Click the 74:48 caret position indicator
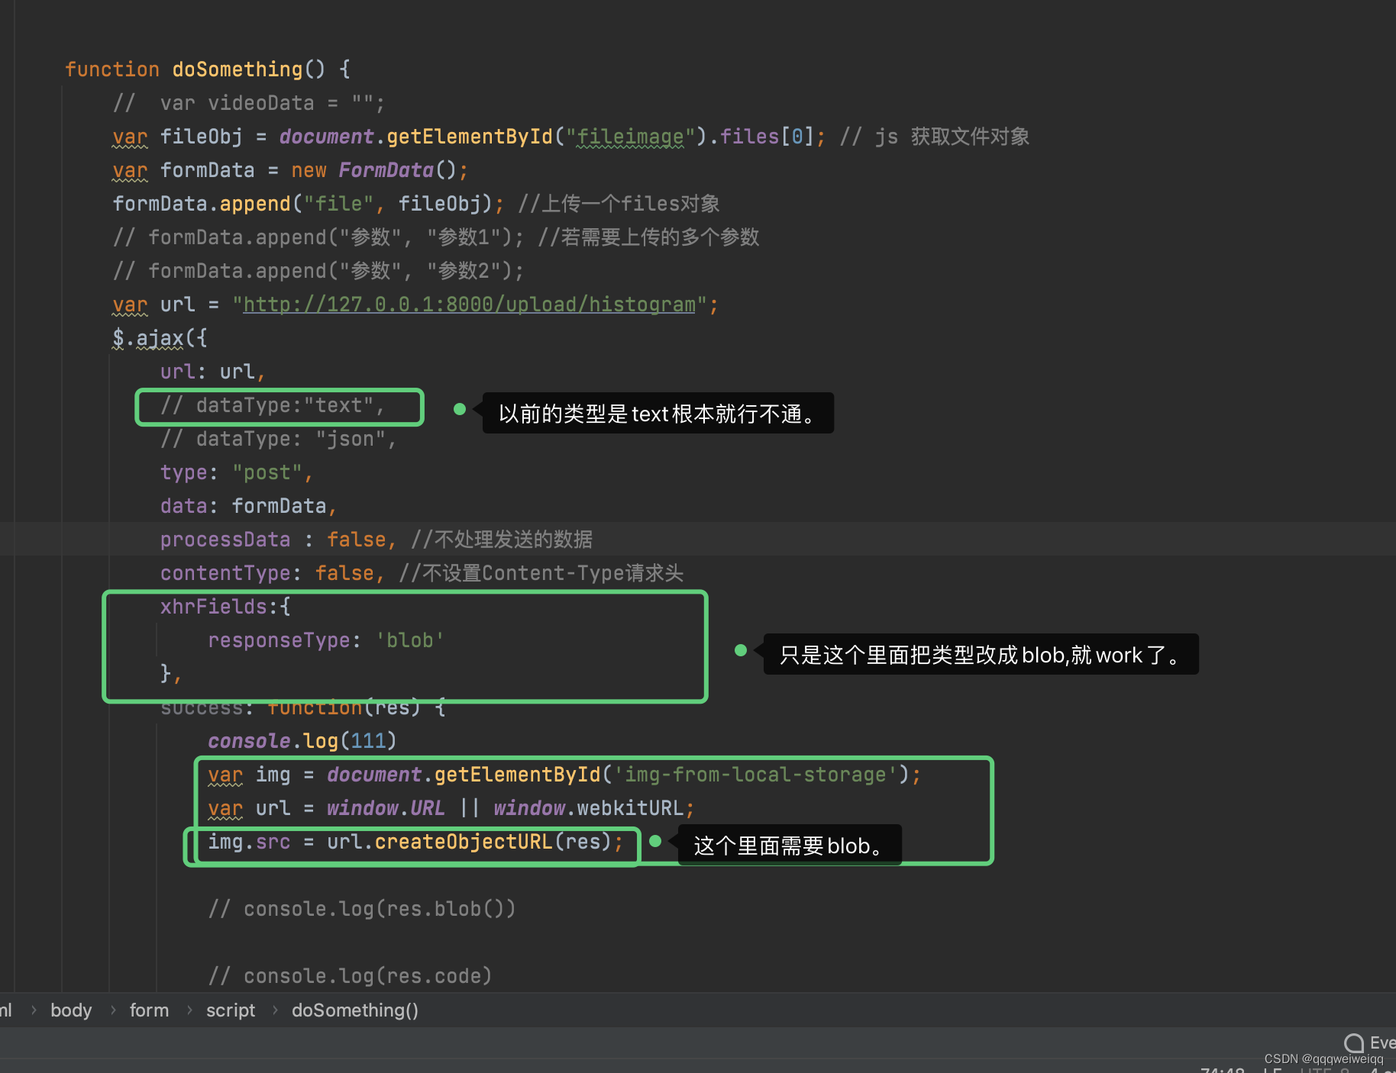The image size is (1396, 1073). [x=1220, y=1071]
